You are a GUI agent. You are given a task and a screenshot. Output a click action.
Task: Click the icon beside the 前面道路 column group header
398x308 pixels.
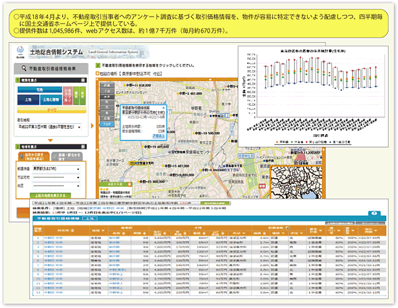(287, 228)
